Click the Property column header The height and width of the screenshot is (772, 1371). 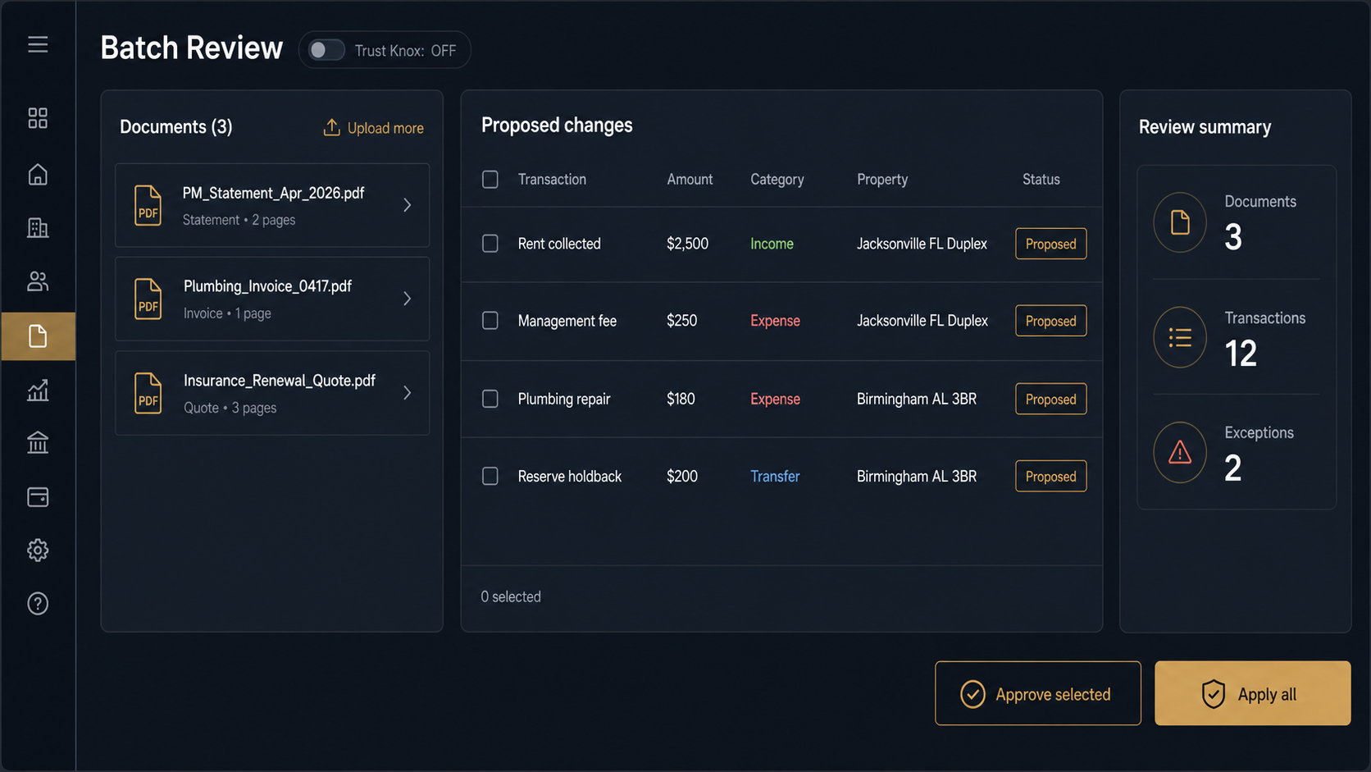(882, 179)
